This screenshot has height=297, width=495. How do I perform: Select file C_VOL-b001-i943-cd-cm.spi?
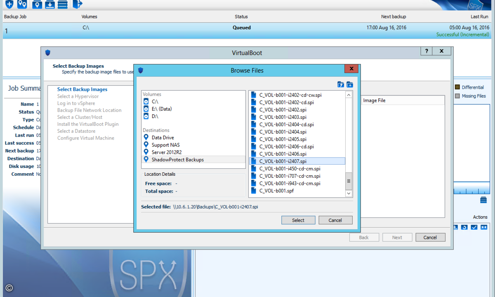[x=285, y=183]
